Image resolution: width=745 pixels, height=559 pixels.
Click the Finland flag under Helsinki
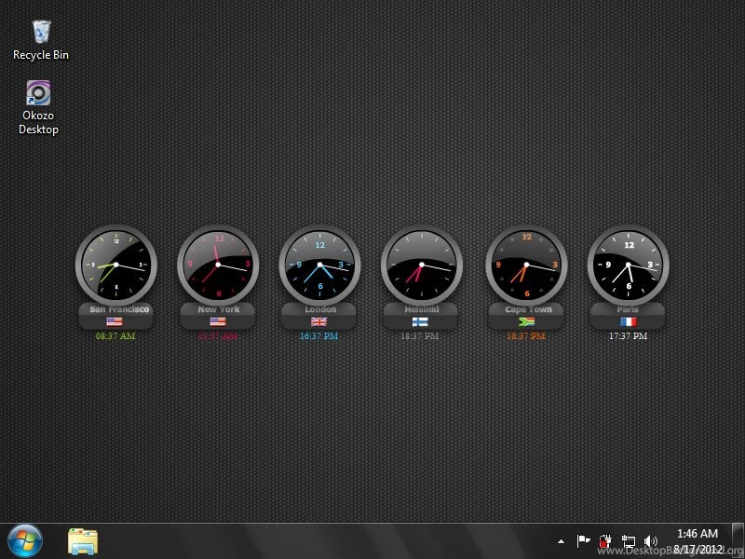tap(421, 321)
